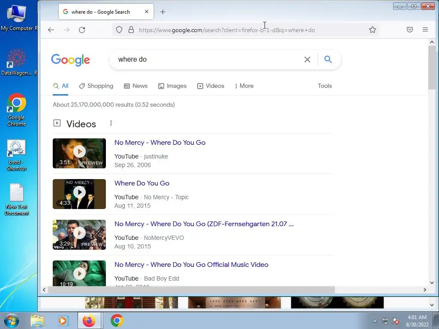This screenshot has height=329, width=439.
Task: Open the search Tools options
Action: pyautogui.click(x=325, y=86)
